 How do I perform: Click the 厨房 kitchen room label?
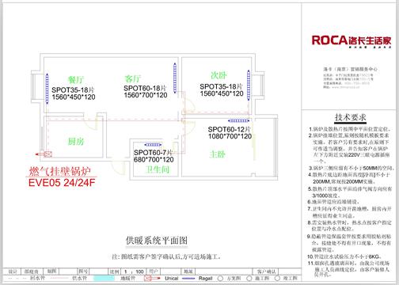pos(76,142)
